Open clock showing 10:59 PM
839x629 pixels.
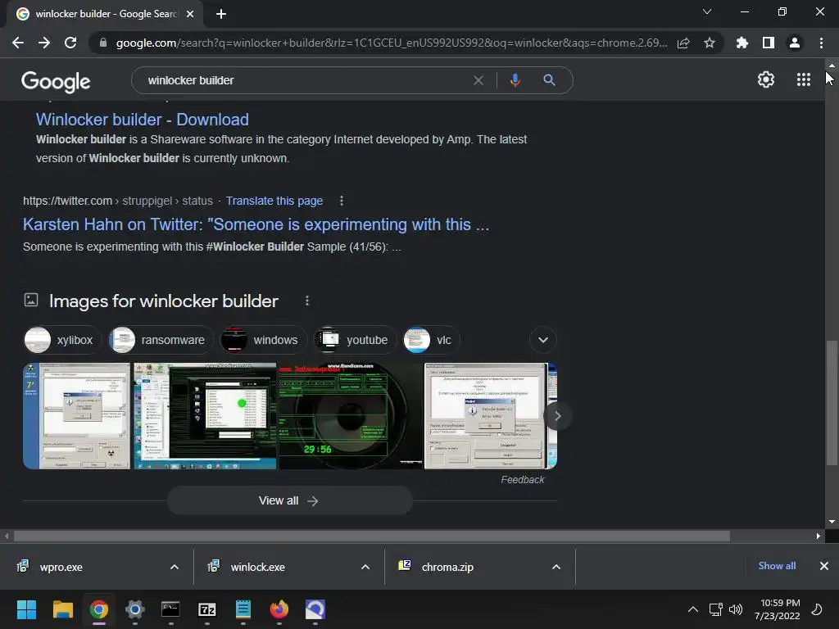click(x=777, y=609)
